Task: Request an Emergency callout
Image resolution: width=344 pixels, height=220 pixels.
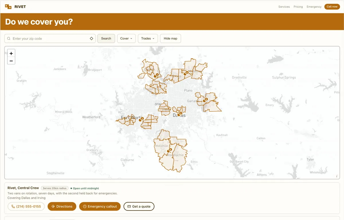Action: tap(100, 206)
